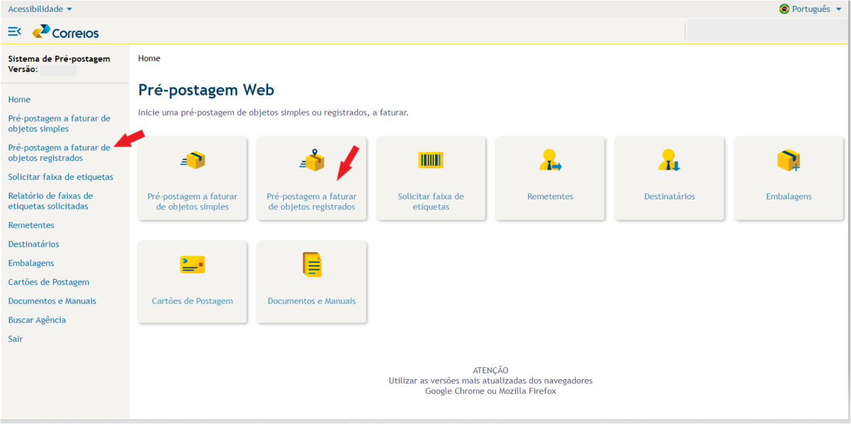Image resolution: width=851 pixels, height=424 pixels.
Task: Click the Correios logo in header
Action: point(65,31)
